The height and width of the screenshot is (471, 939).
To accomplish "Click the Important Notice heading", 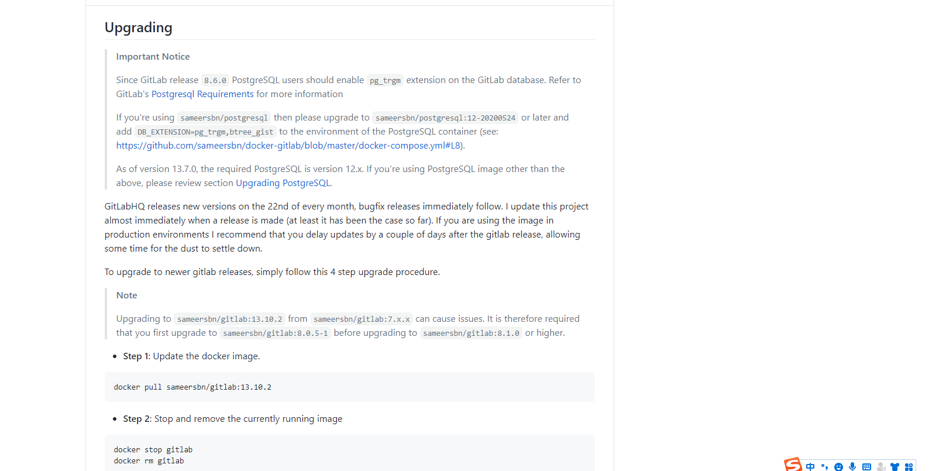I will click(x=153, y=57).
